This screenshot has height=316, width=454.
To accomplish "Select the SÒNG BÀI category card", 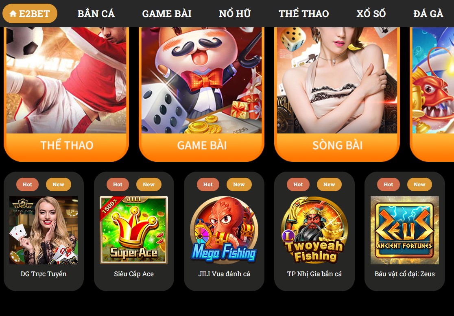I will click(337, 94).
